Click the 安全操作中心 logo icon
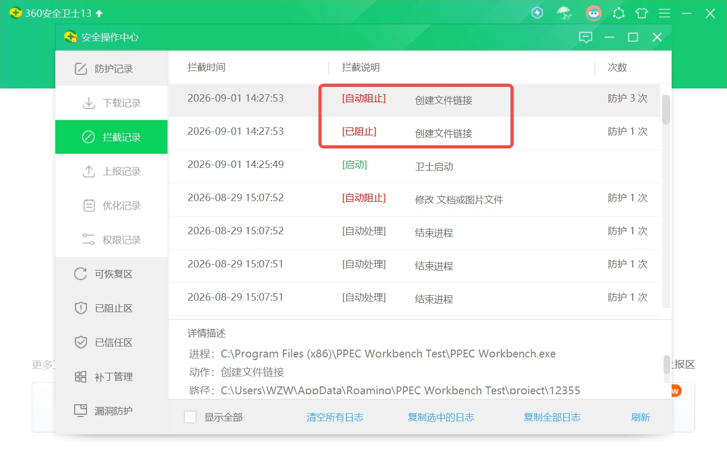This screenshot has height=458, width=727. [71, 37]
